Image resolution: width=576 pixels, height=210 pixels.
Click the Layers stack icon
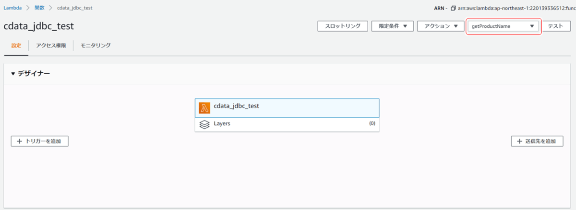(204, 124)
